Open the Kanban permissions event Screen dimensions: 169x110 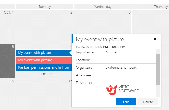(43, 67)
